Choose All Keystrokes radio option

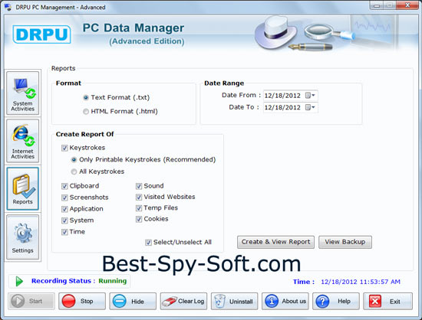[74, 171]
